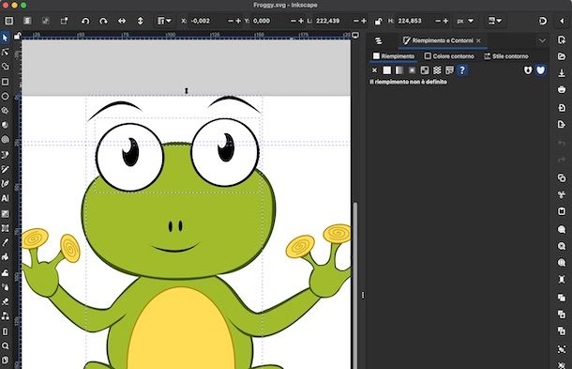The image size is (572, 369).
Task: Expand toolbar overflow arrow
Action: (x=562, y=21)
